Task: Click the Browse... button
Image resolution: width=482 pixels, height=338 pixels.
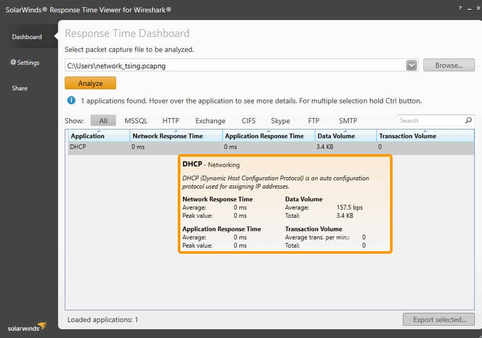Action: (449, 65)
